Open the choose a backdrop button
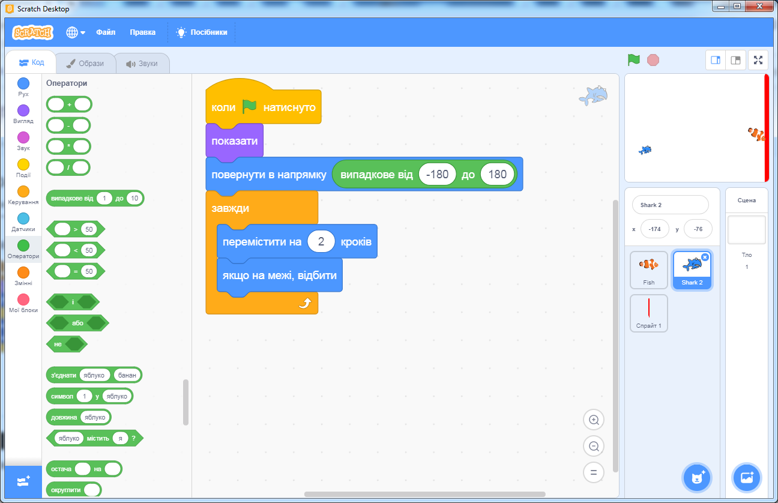778x503 pixels. point(747,478)
